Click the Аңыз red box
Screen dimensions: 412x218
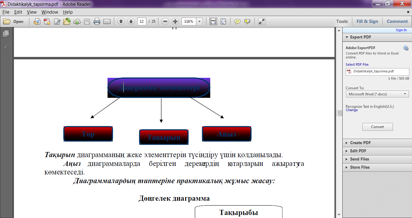tap(227, 134)
